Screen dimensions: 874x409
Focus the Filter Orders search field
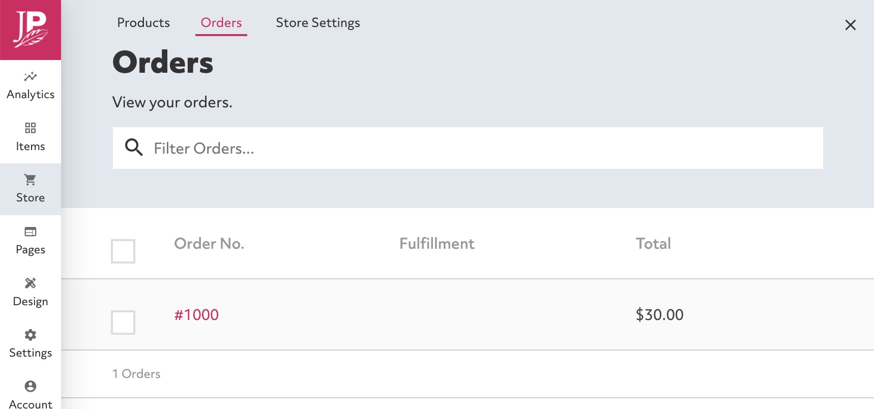point(468,148)
